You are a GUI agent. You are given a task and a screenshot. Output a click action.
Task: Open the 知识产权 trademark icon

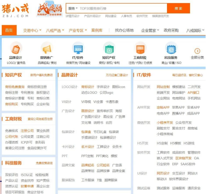pos(109,48)
